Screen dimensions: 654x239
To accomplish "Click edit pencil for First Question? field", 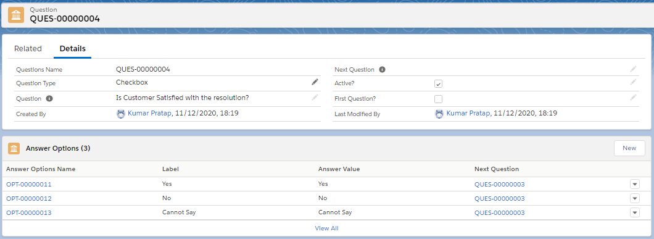I will click(633, 98).
